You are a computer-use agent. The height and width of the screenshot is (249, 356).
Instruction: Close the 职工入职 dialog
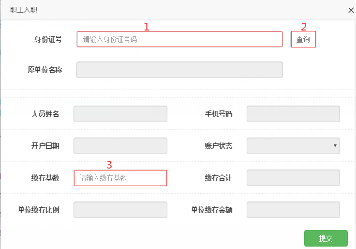pos(351,10)
